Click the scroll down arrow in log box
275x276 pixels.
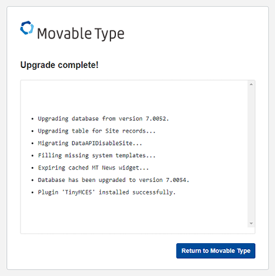[x=251, y=223]
